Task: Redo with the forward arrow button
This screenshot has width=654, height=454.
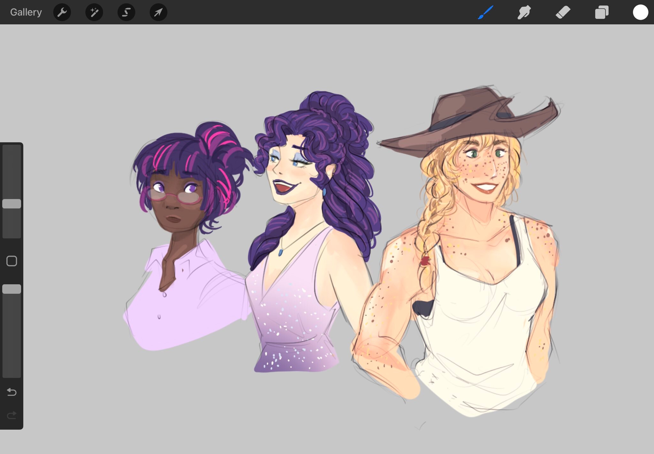Action: click(x=12, y=415)
